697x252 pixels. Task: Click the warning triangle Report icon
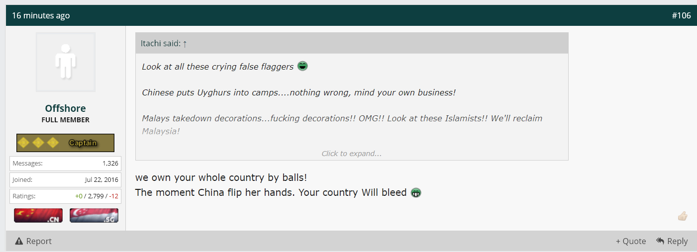pos(19,241)
